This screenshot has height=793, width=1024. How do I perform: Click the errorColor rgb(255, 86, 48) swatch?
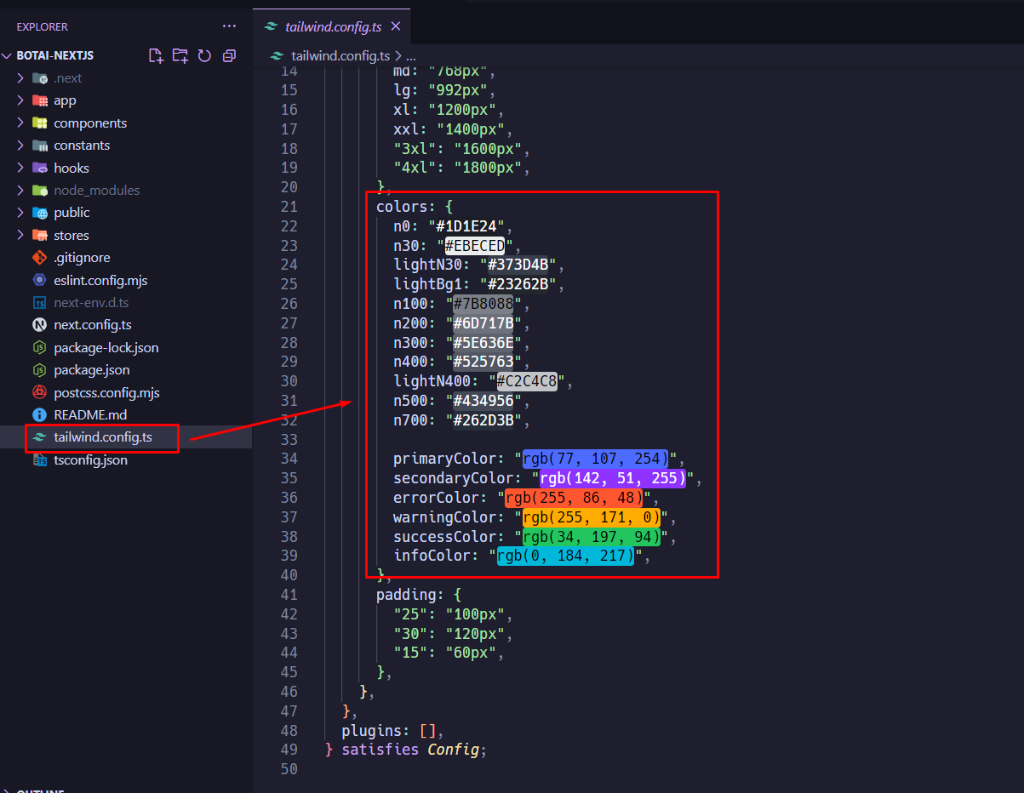pyautogui.click(x=574, y=499)
